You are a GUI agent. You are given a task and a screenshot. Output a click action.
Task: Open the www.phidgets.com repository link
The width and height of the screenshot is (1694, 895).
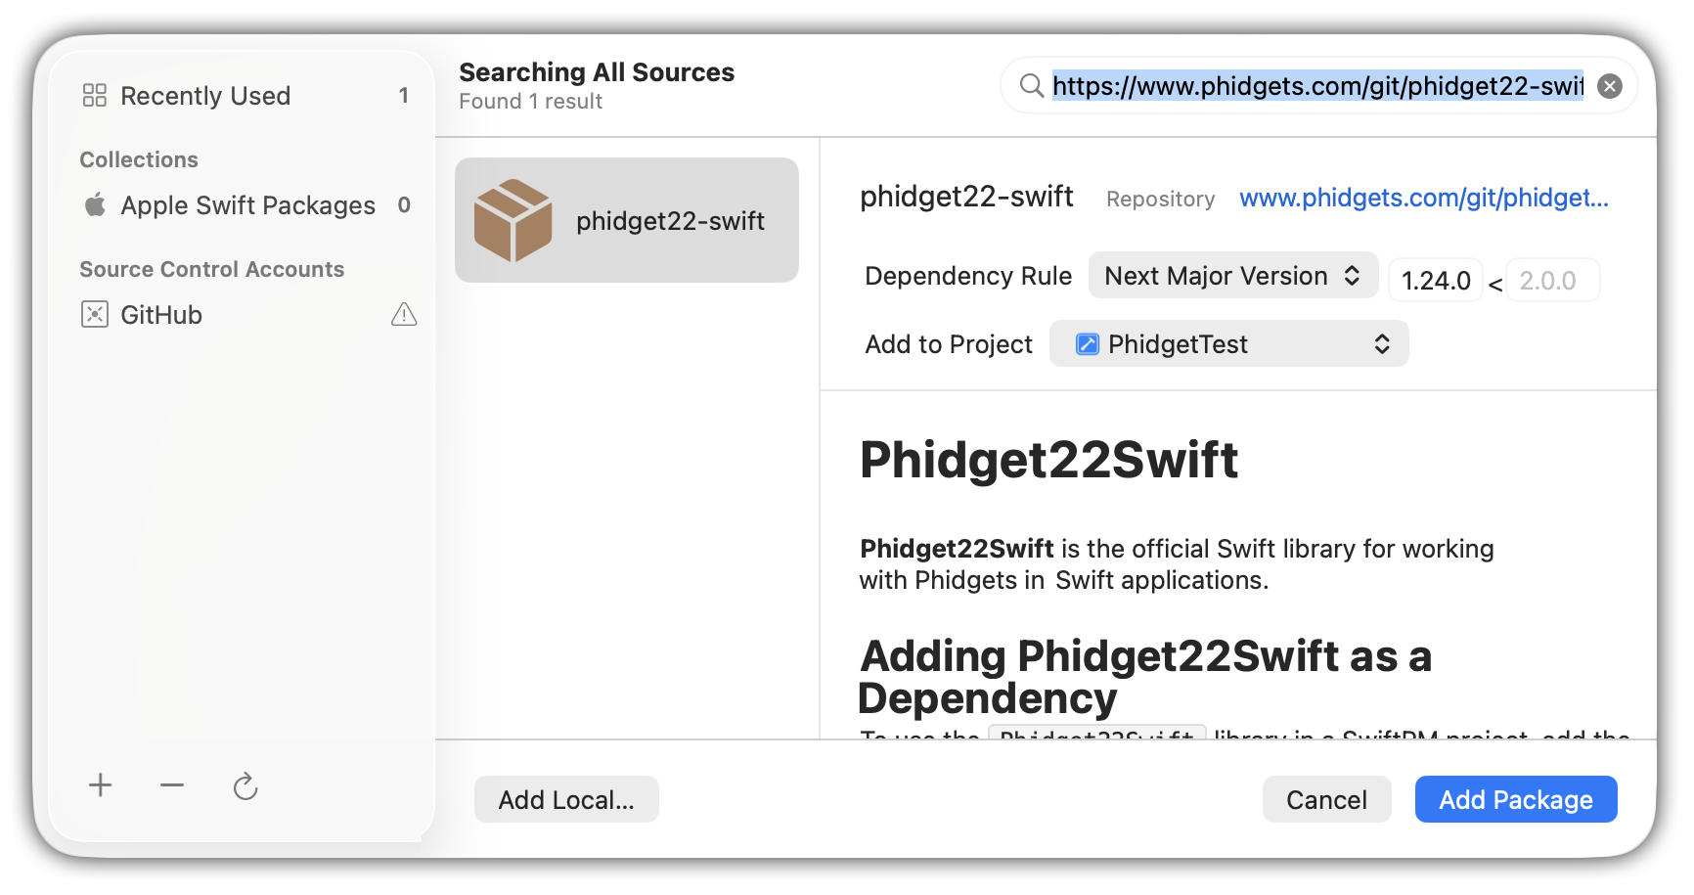pos(1423,199)
